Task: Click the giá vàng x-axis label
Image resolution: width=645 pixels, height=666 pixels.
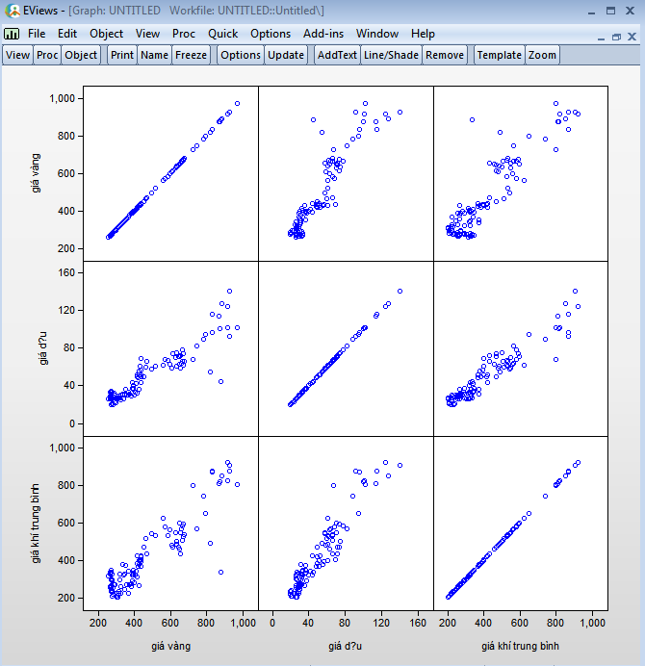Action: [x=170, y=646]
